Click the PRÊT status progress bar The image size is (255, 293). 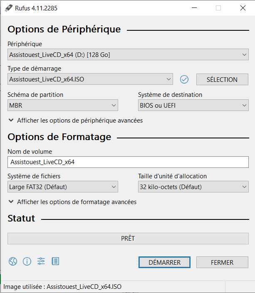[128, 239]
